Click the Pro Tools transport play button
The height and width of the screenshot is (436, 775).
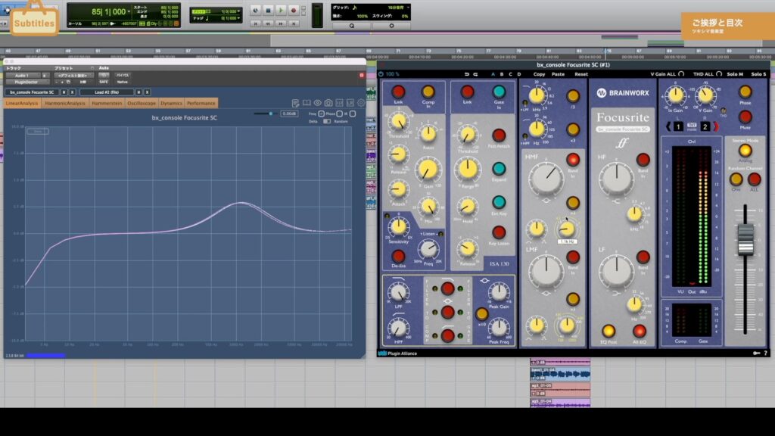(x=281, y=10)
